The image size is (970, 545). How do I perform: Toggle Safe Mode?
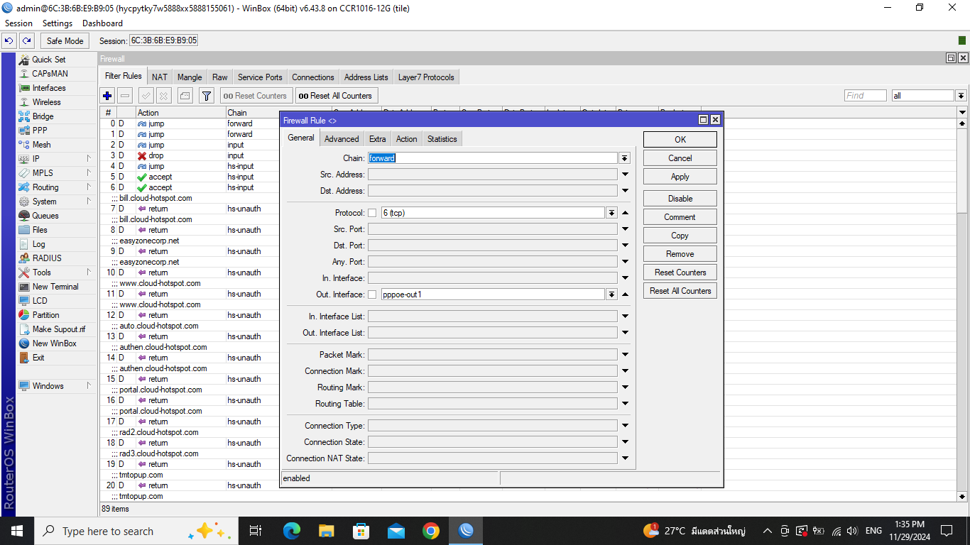click(65, 41)
